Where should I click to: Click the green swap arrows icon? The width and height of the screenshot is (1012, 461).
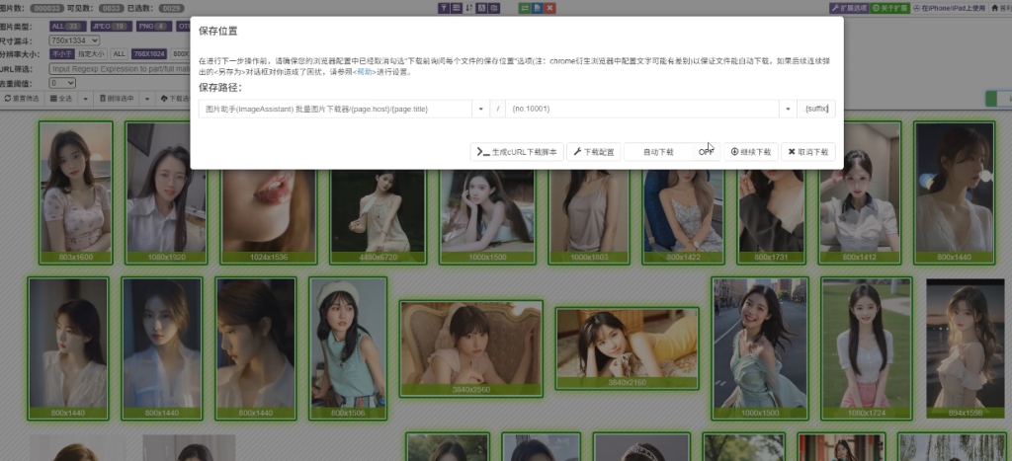point(523,8)
